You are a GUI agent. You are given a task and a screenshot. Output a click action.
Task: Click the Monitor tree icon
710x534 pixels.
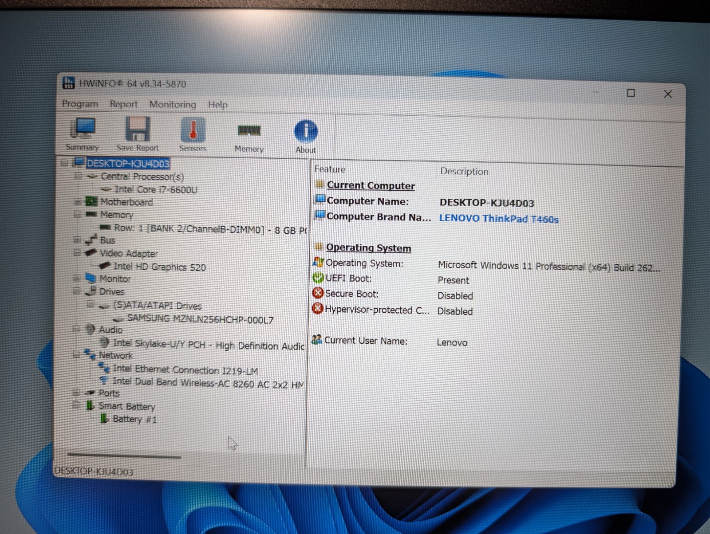[90, 278]
